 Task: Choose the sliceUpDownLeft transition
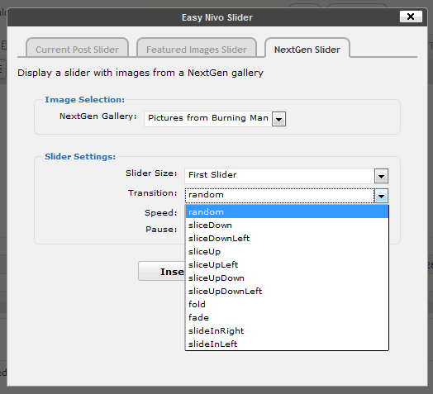point(287,292)
